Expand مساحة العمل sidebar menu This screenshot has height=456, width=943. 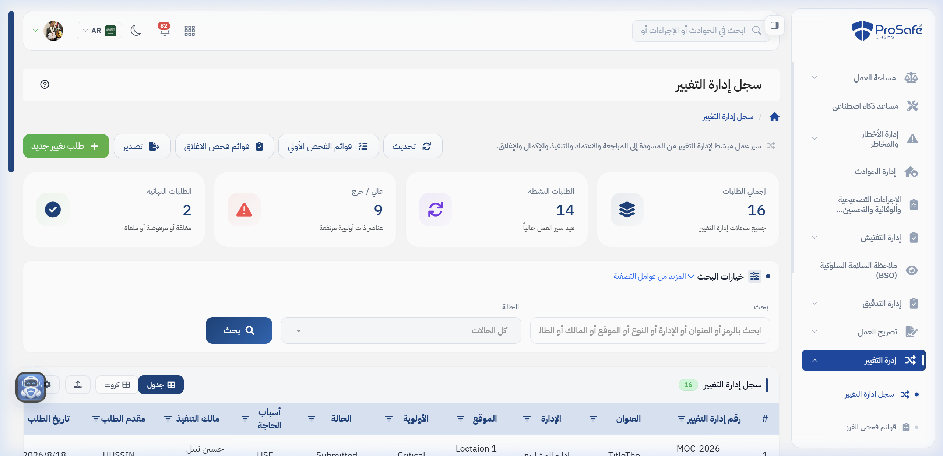tap(864, 77)
